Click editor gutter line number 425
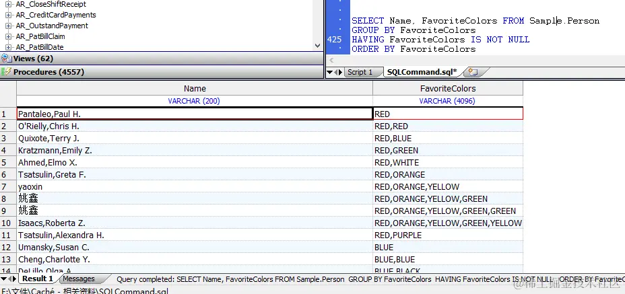 (334, 40)
